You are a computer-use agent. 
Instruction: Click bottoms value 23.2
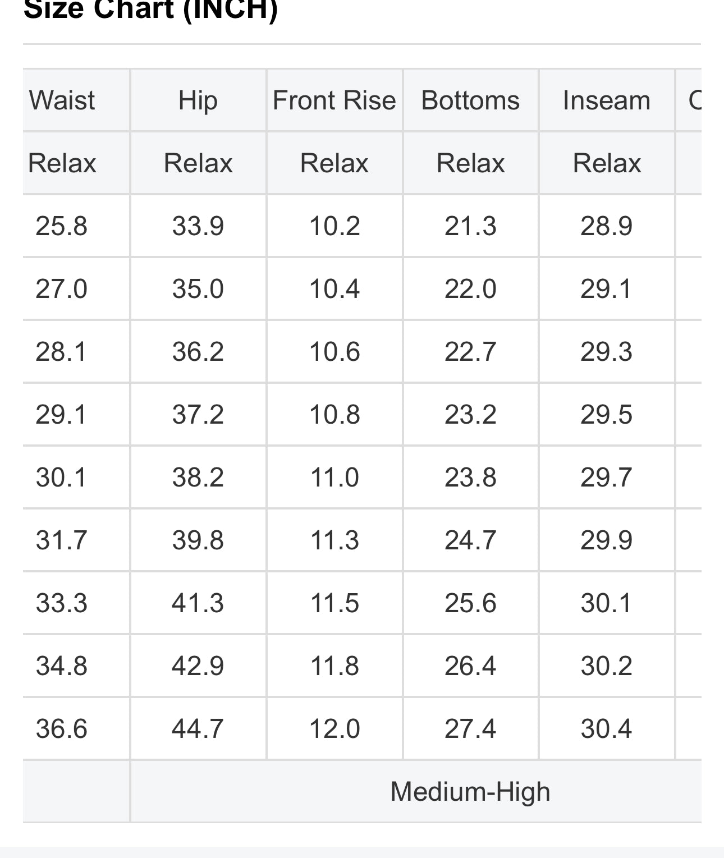coord(470,415)
